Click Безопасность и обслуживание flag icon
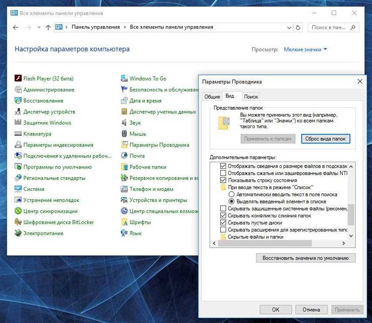The height and width of the screenshot is (323, 372). coord(124,89)
